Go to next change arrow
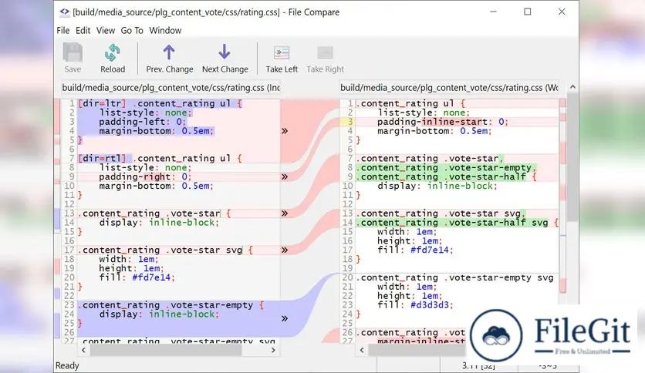Viewport: 645px width, 373px height. coord(225,53)
